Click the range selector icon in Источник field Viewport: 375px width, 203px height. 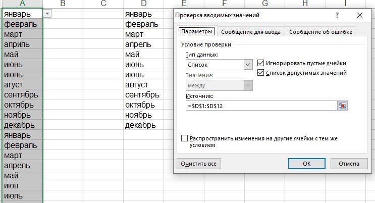pos(343,106)
